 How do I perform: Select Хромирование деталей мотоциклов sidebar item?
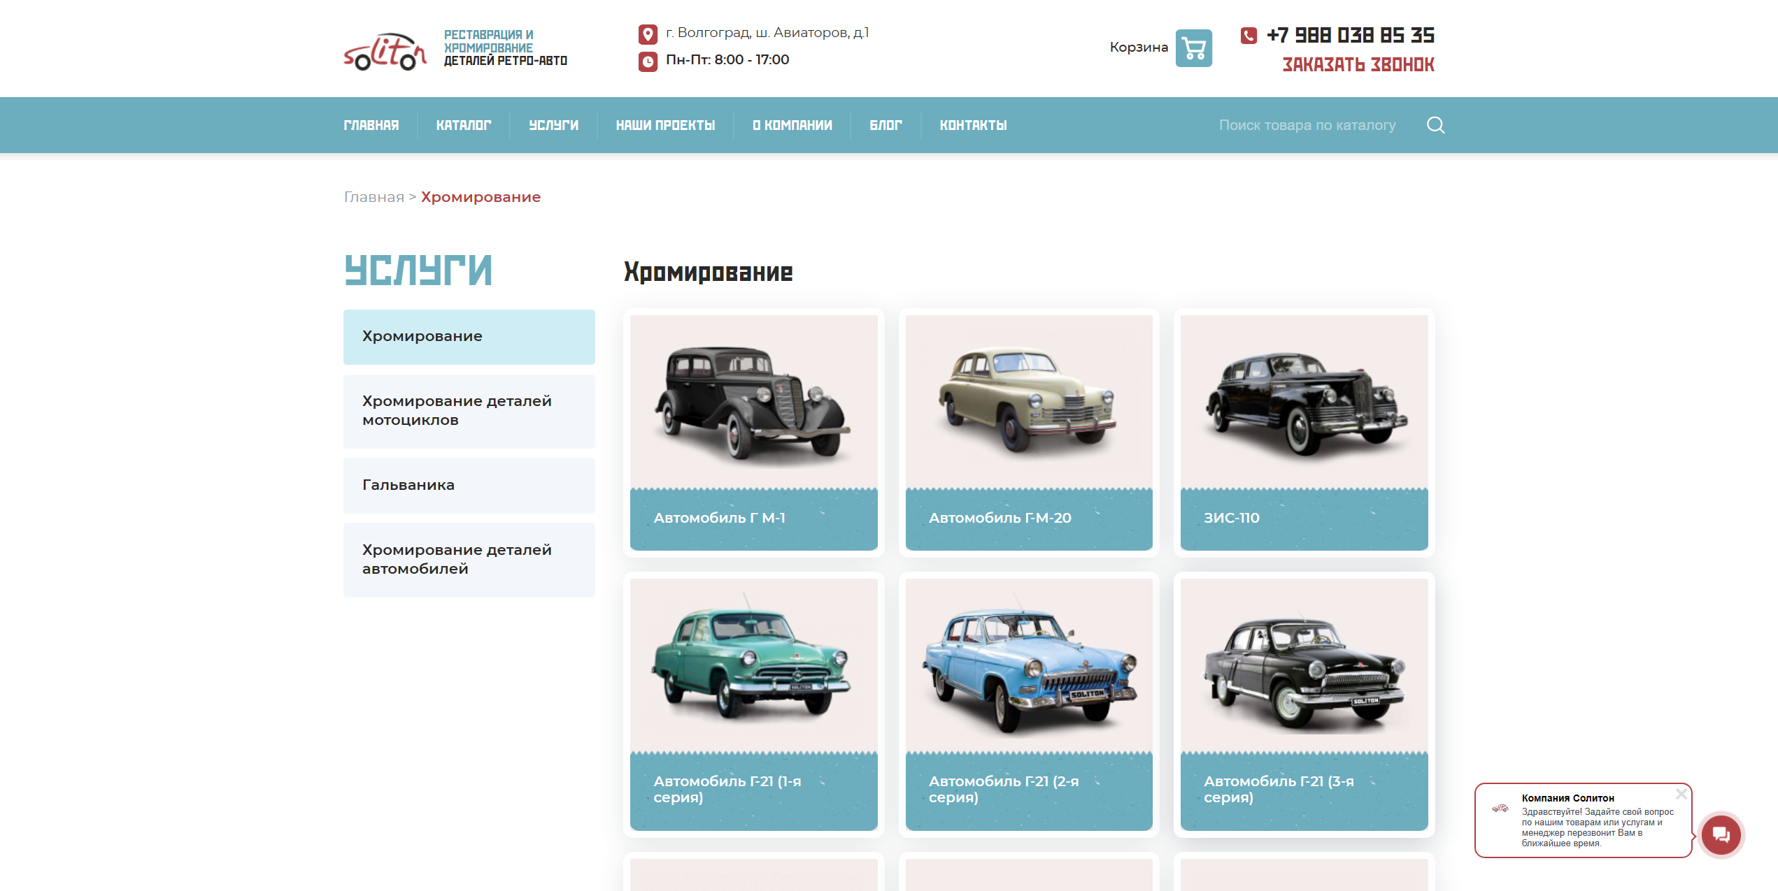click(469, 411)
